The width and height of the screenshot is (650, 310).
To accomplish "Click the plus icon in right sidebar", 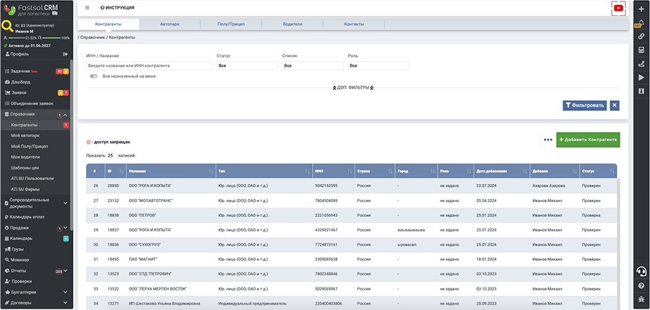I will pos(641,8).
